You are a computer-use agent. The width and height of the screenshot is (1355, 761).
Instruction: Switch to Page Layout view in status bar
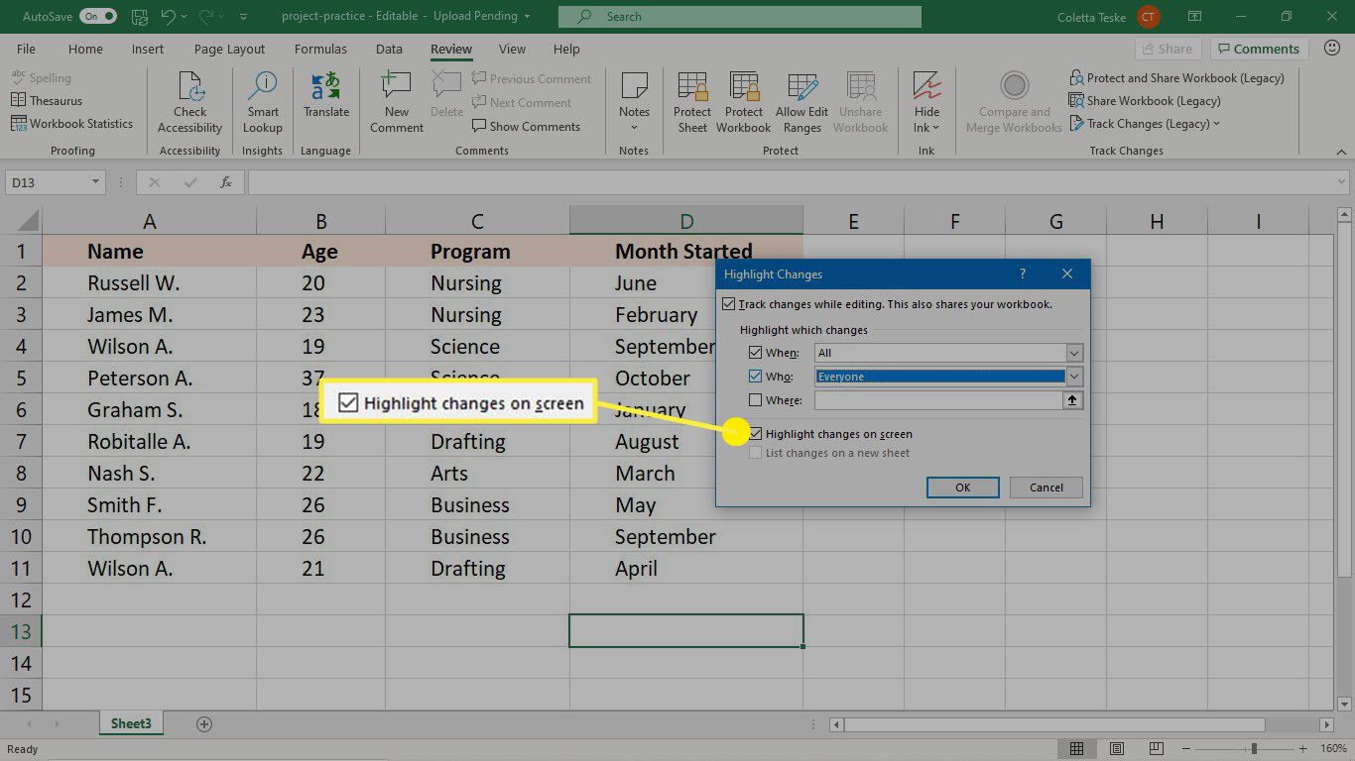pos(1117,749)
